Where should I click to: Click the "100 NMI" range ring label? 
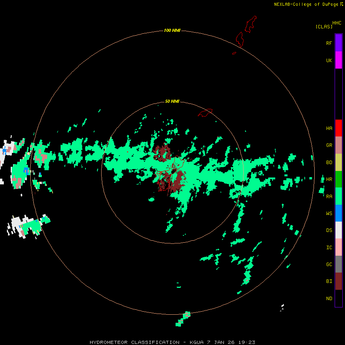pyautogui.click(x=172, y=30)
